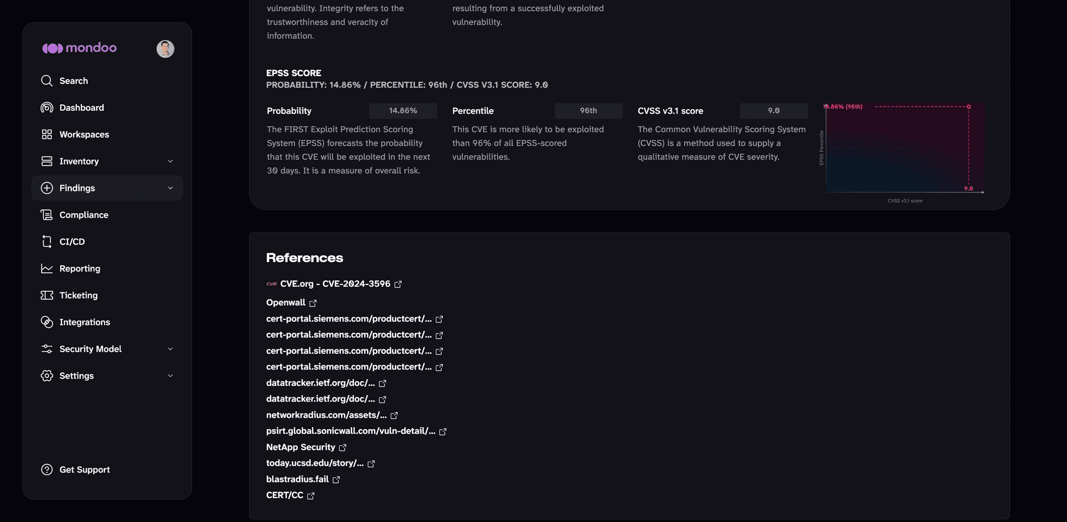Click the user avatar next to mondoo logo

tap(165, 49)
